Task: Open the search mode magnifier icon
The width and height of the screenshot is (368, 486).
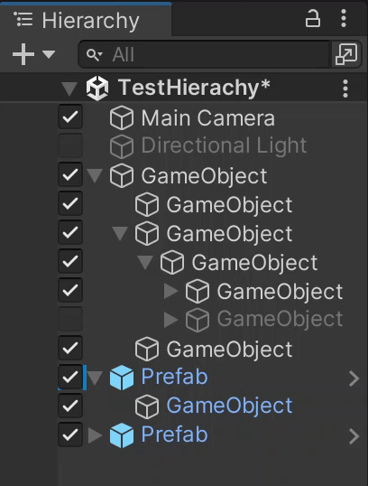Action: pos(94,55)
